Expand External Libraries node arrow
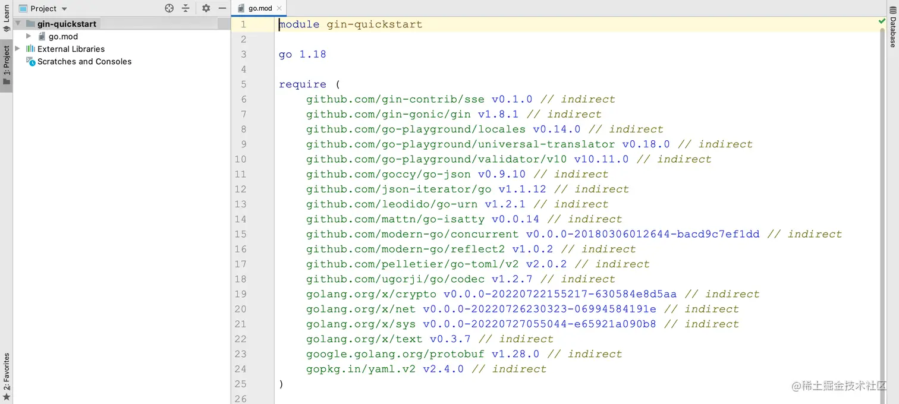This screenshot has height=404, width=899. (x=18, y=49)
